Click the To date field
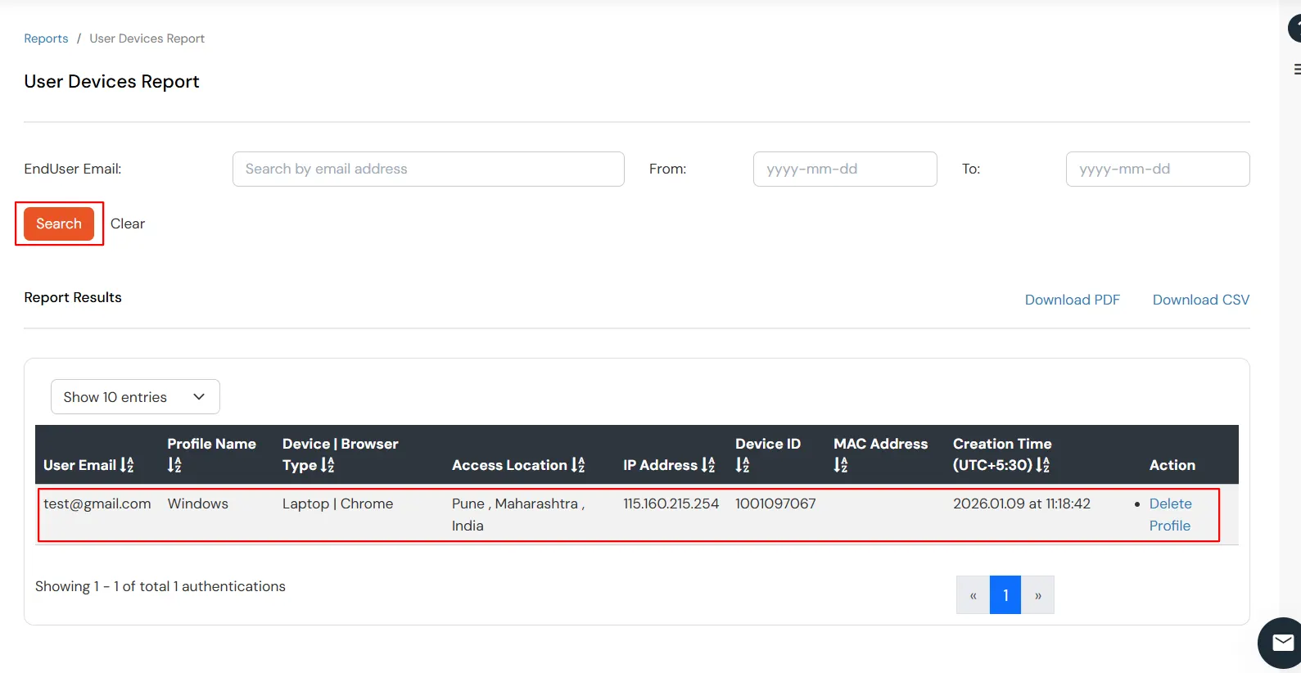1301x673 pixels. point(1158,169)
